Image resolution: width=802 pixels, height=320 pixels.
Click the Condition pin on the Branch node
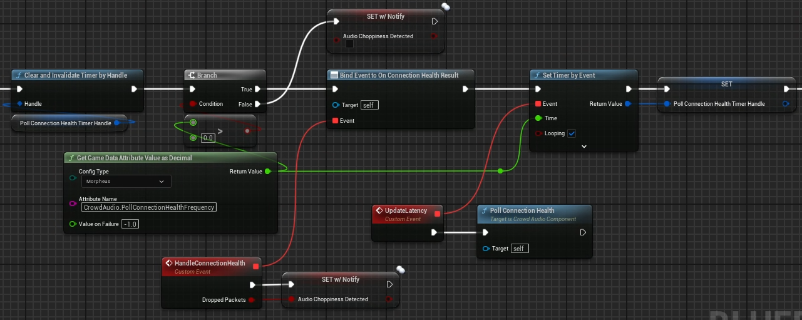click(193, 104)
